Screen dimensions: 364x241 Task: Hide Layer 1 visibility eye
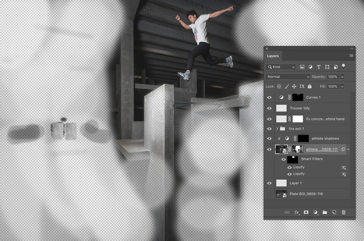(x=269, y=183)
